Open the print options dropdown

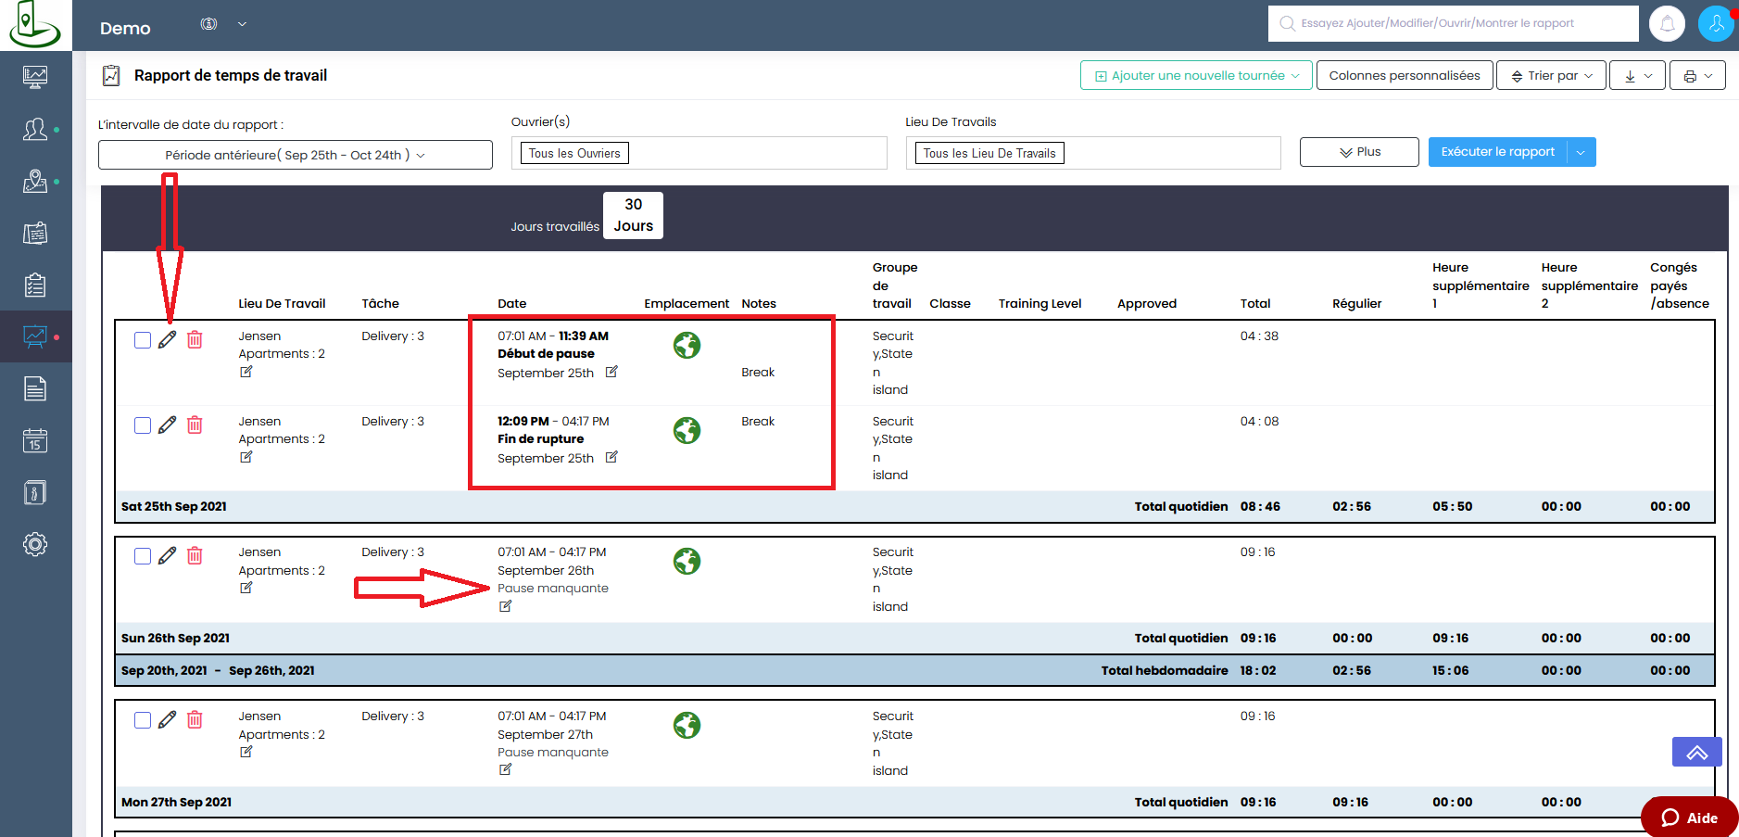[1696, 76]
